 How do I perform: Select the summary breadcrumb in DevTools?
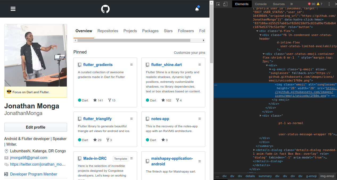tap(265, 176)
